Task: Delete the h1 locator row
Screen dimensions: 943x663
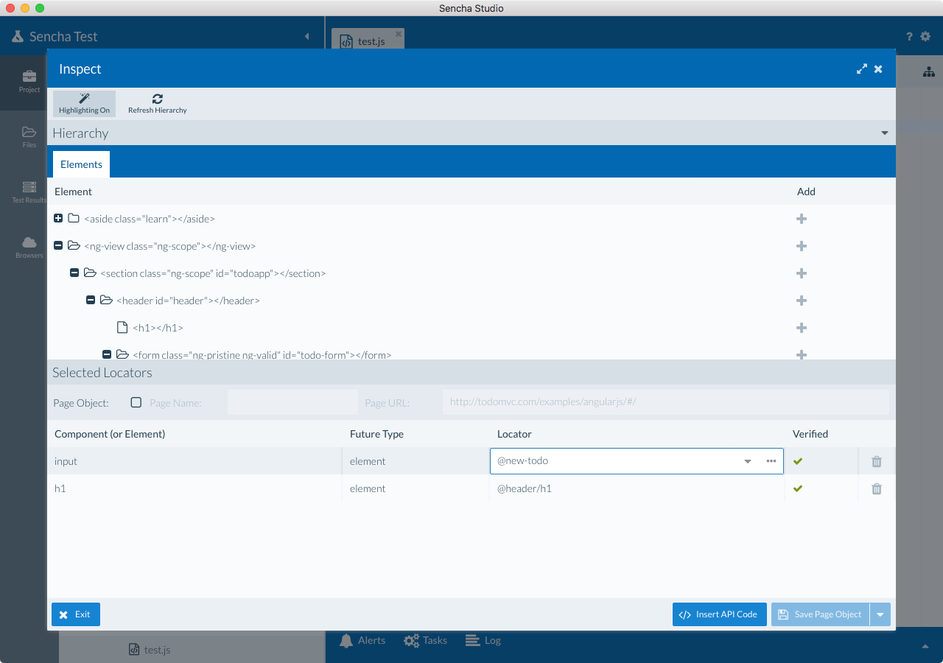Action: point(877,488)
